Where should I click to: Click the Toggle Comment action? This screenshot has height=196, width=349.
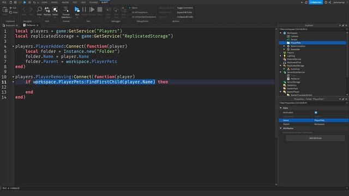pos(185,8)
